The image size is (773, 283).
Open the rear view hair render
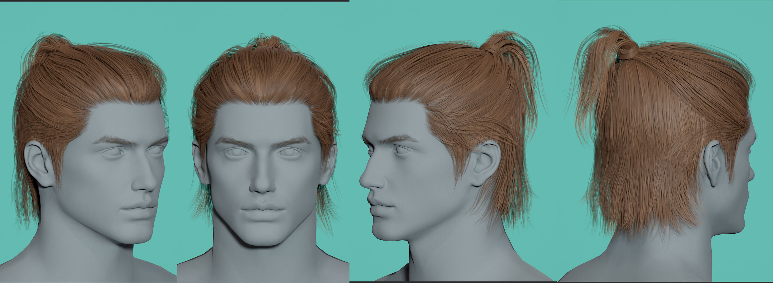point(665,141)
